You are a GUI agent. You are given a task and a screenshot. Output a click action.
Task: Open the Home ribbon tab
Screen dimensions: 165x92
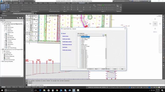point(6,3)
